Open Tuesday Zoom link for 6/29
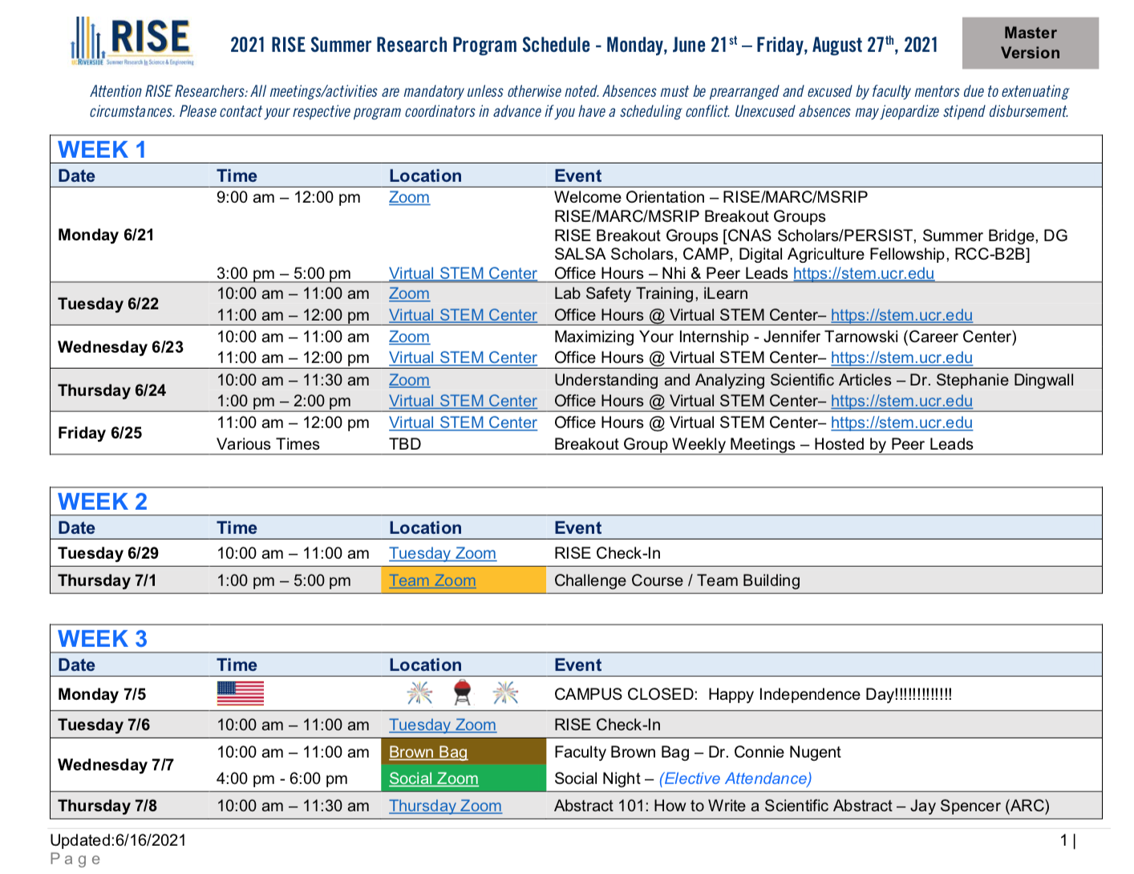The height and width of the screenshot is (874, 1134). click(443, 553)
